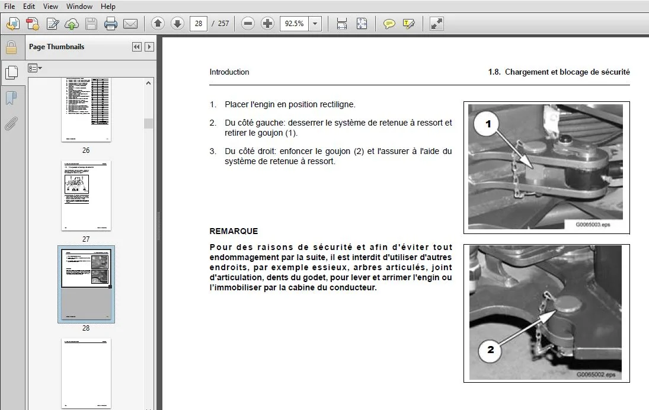Click the thumbnail label '28'
Image resolution: width=649 pixels, height=410 pixels.
(86, 328)
